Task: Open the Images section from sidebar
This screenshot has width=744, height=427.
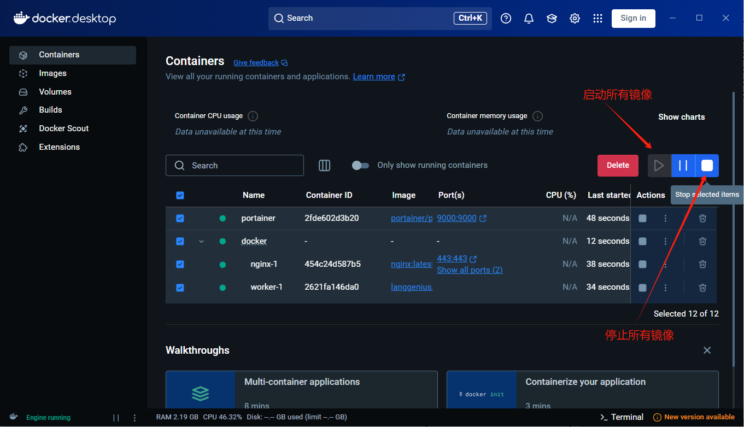Action: click(x=52, y=73)
